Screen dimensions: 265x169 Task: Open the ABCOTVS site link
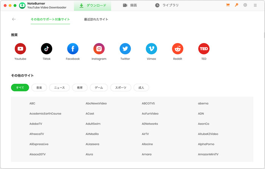[x=148, y=103]
